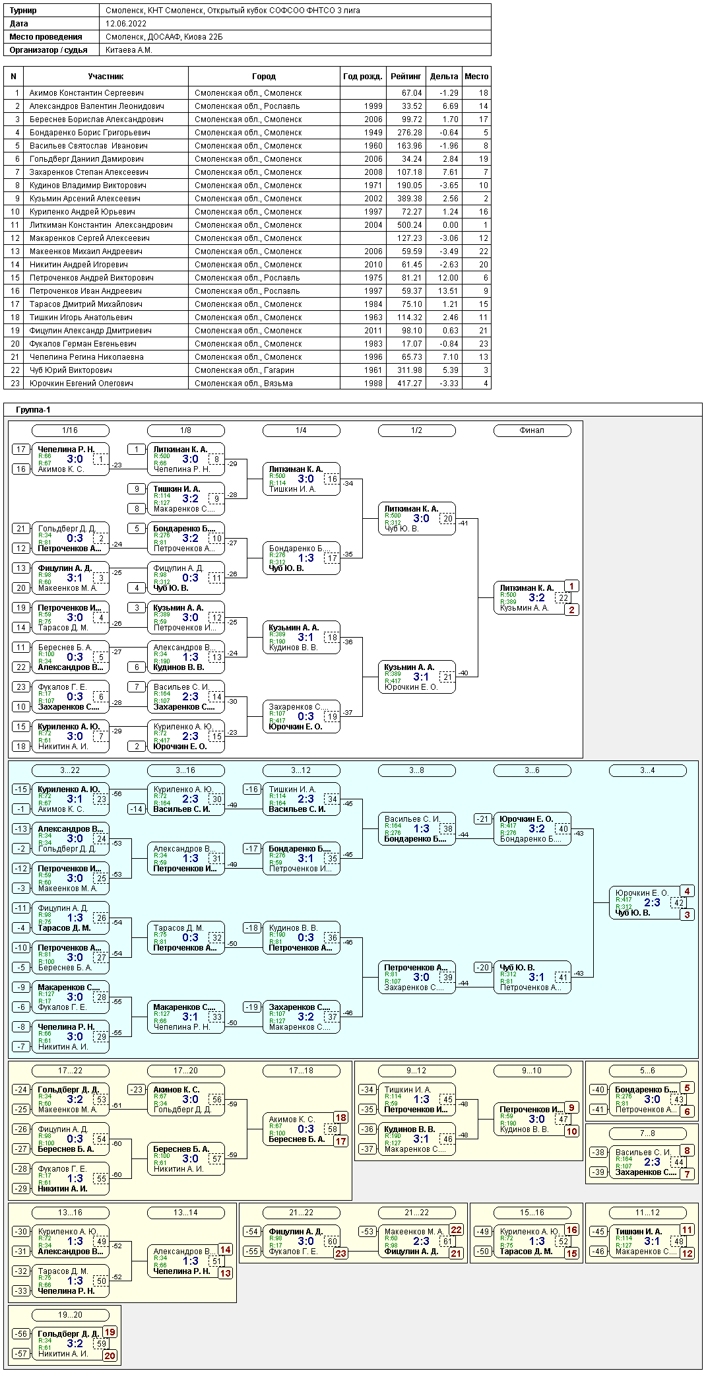Click match number 22 box in final
The image size is (706, 1373).
[563, 598]
